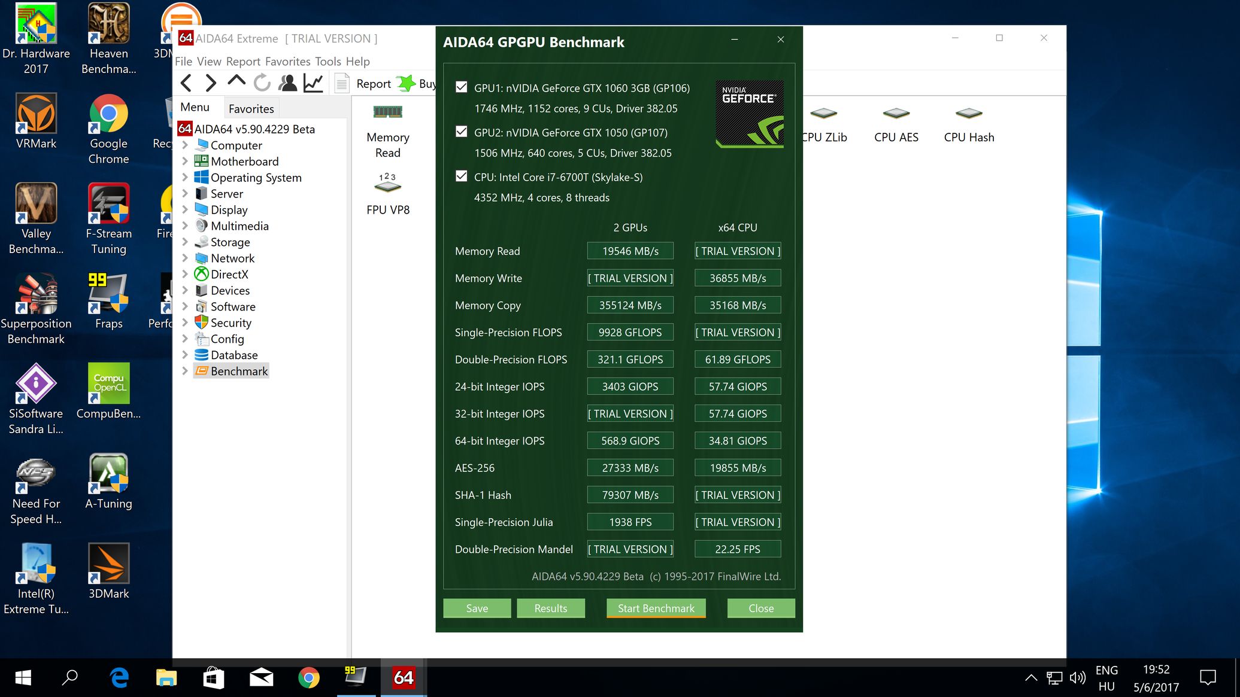Expand the Network tree node

[x=185, y=258]
